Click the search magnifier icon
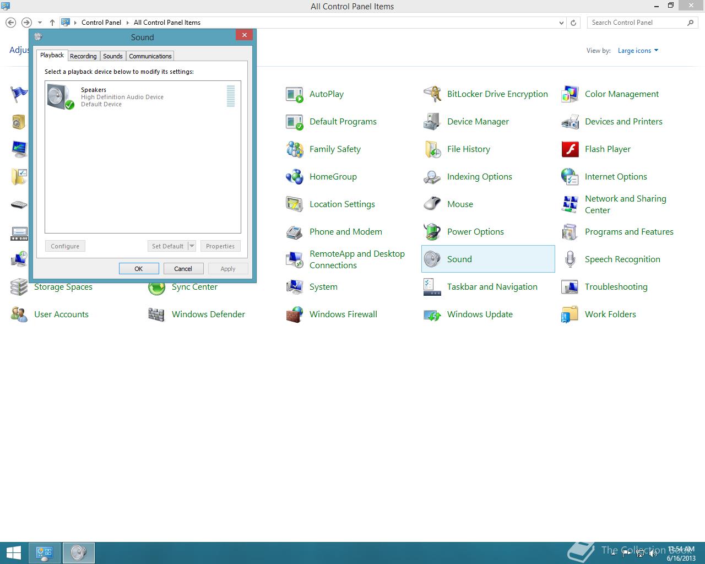The width and height of the screenshot is (705, 564). pyautogui.click(x=690, y=23)
